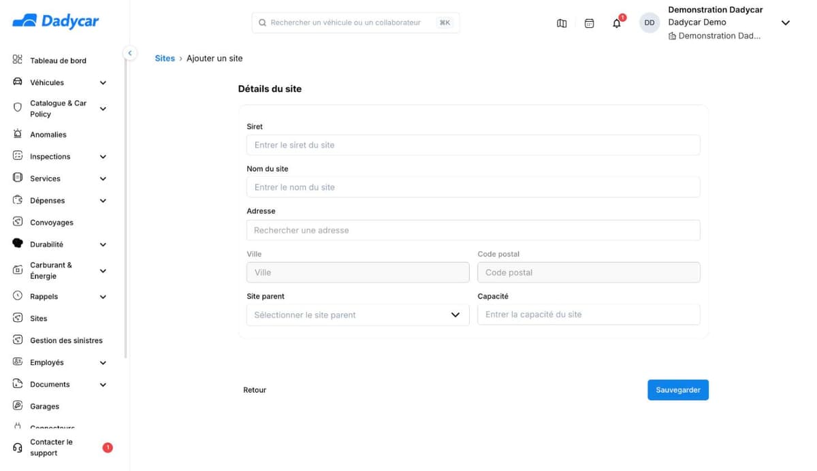Open the calendar icon in header
Screen dimensions: 817x471
point(590,23)
